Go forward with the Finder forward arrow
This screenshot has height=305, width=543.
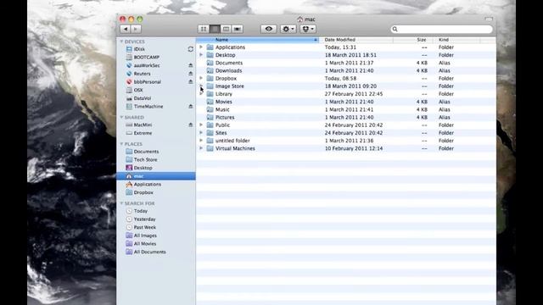136,29
